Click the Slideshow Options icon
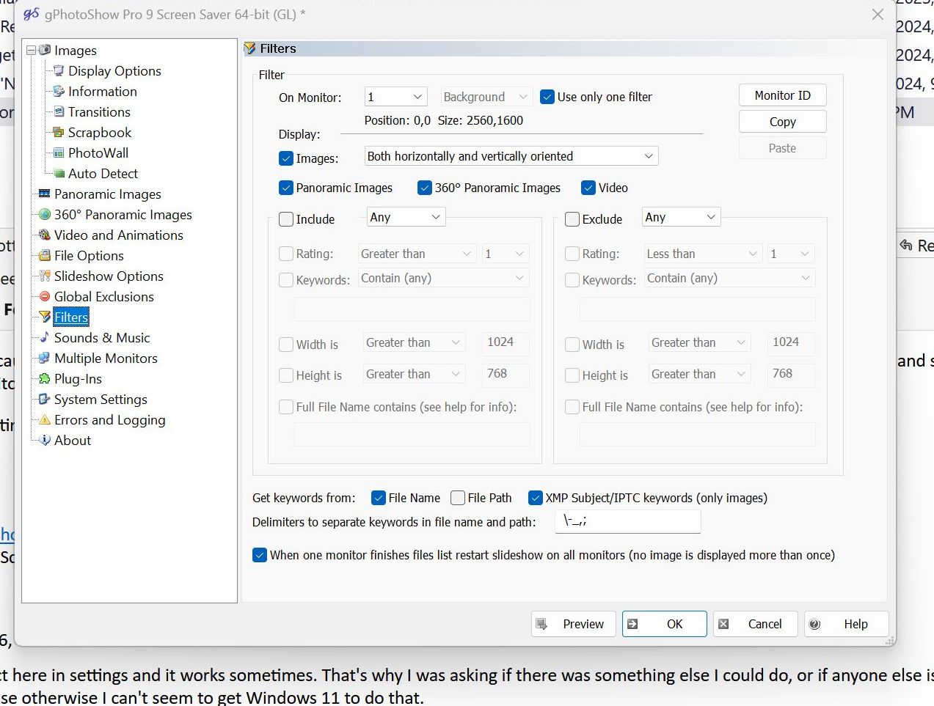This screenshot has width=934, height=706. (x=45, y=276)
